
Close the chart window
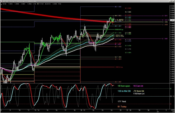(173, 1)
